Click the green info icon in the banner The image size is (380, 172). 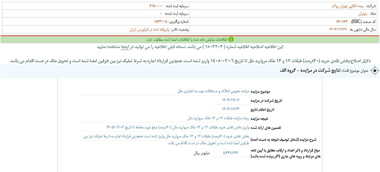tap(231, 40)
